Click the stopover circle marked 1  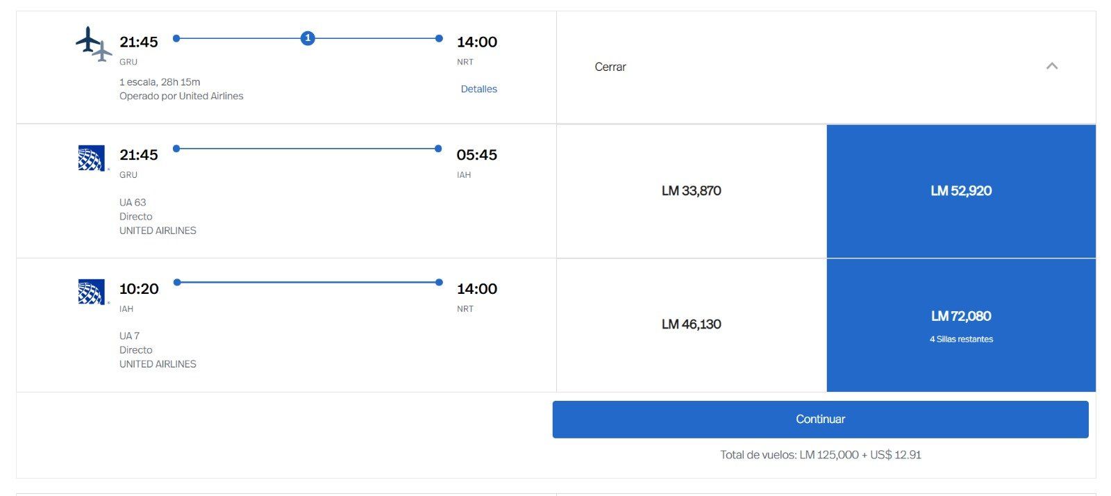308,38
